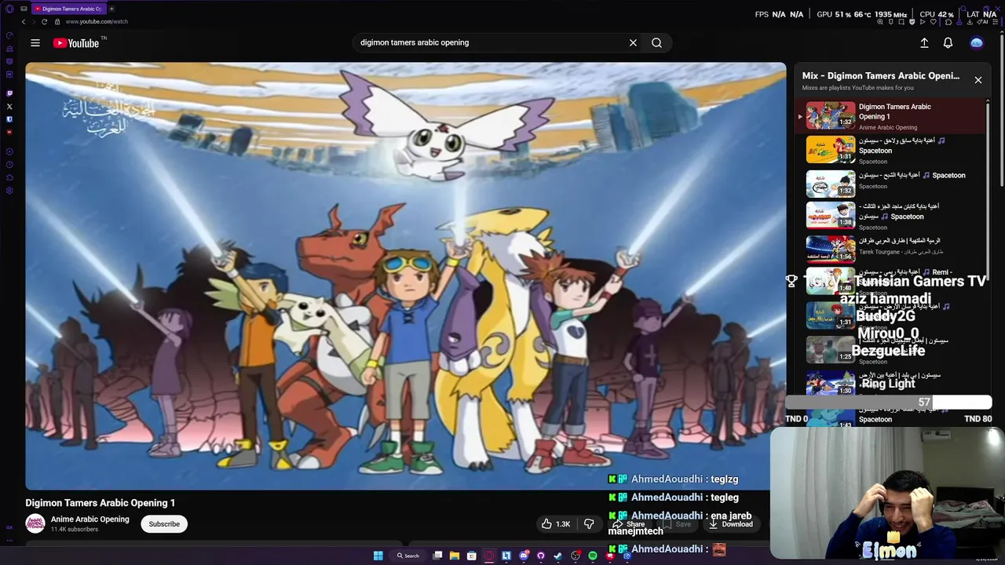Open the site security lock icon

[x=57, y=22]
